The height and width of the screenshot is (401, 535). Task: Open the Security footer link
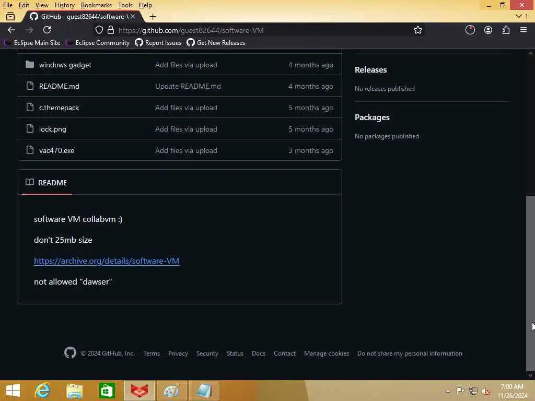point(207,353)
